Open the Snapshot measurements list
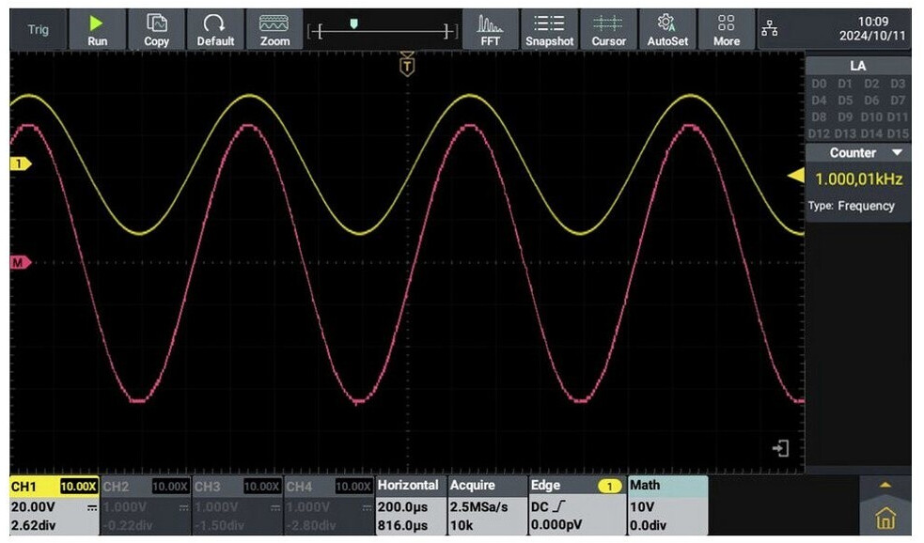Image resolution: width=924 pixels, height=543 pixels. pyautogui.click(x=549, y=30)
